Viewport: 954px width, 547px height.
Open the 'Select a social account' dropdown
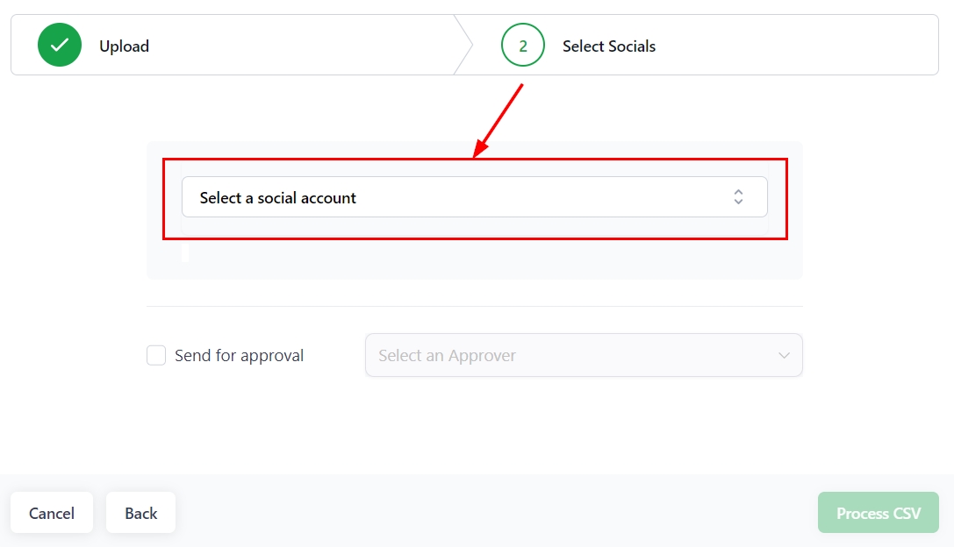(474, 197)
